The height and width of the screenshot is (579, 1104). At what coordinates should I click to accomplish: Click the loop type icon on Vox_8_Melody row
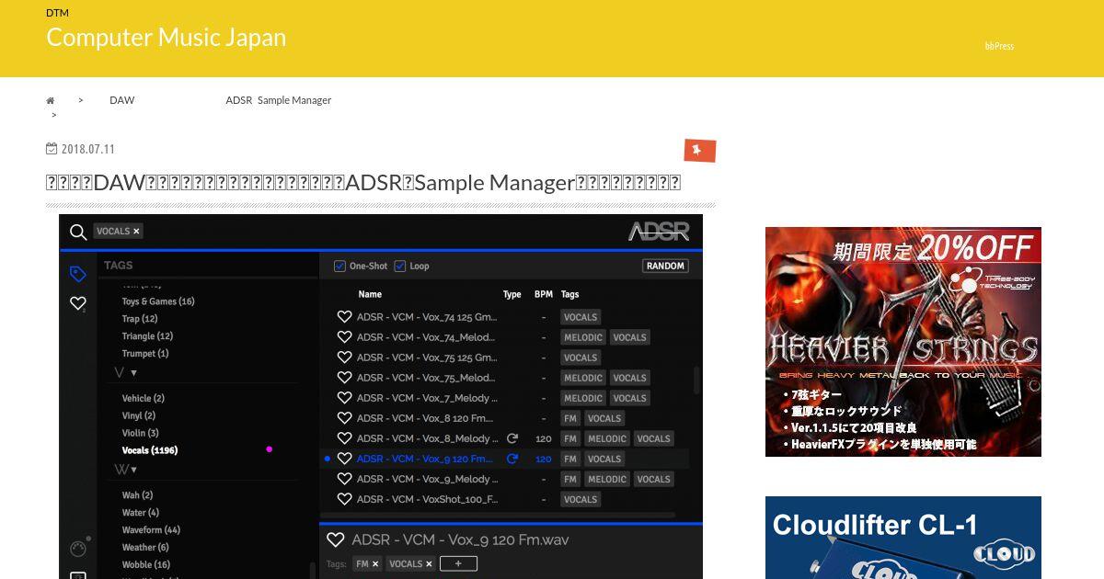tap(512, 438)
